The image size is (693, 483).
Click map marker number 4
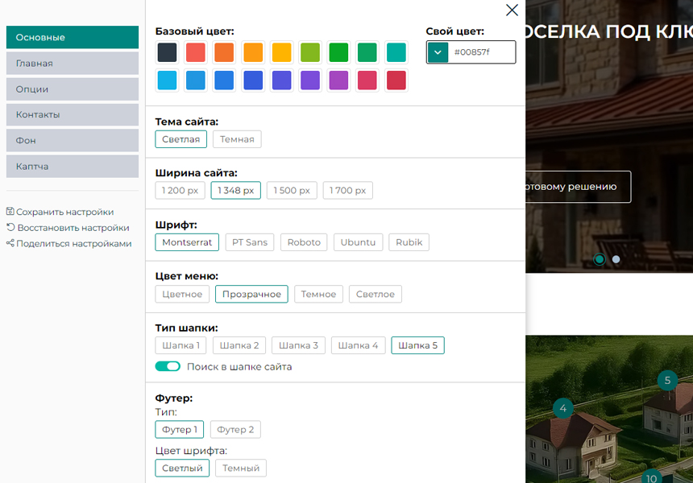pyautogui.click(x=563, y=408)
